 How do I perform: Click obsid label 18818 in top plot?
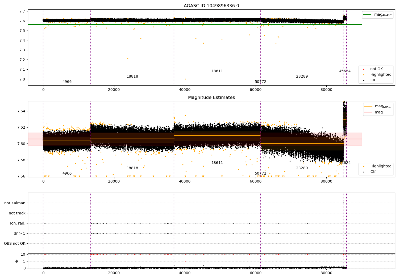point(132,77)
